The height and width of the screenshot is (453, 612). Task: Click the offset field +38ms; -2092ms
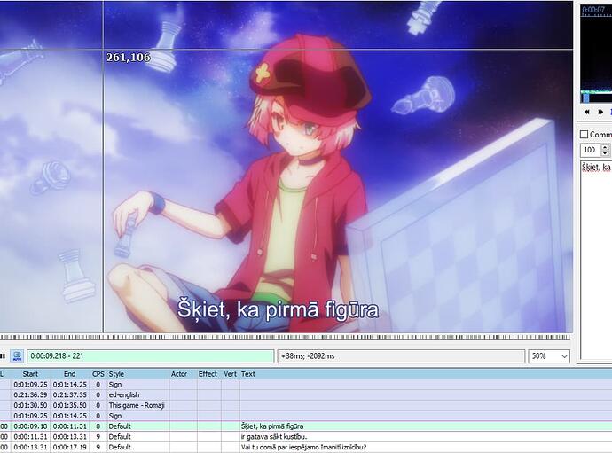click(x=401, y=356)
